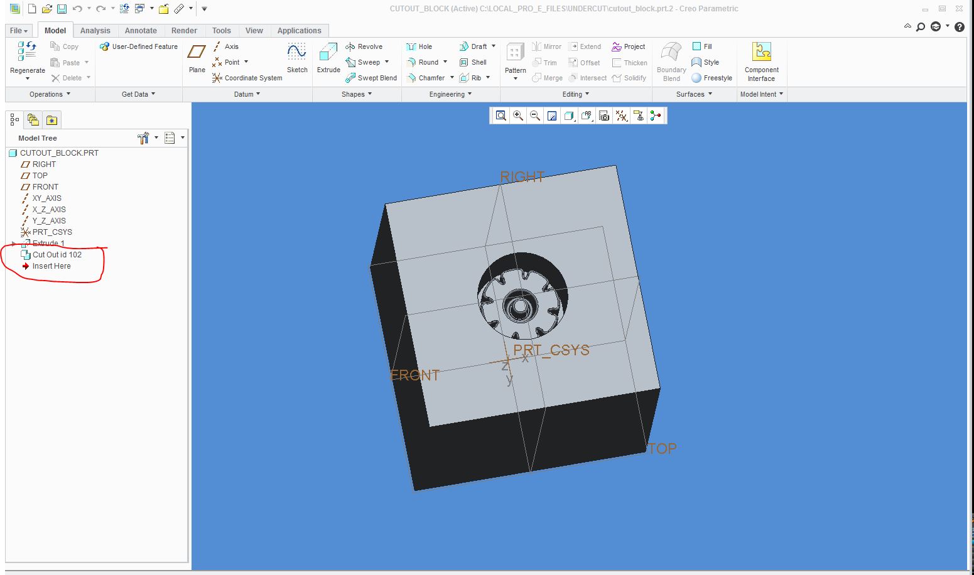This screenshot has height=575, width=974.
Task: Expand the Engineering group dropdown
Action: (x=450, y=94)
